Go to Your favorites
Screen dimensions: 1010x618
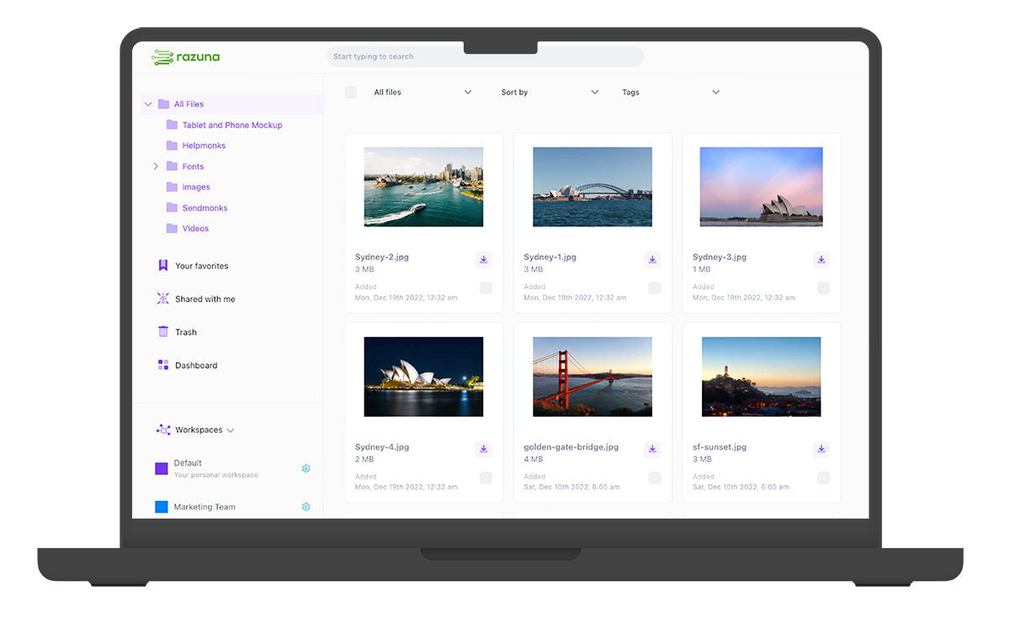coord(202,266)
